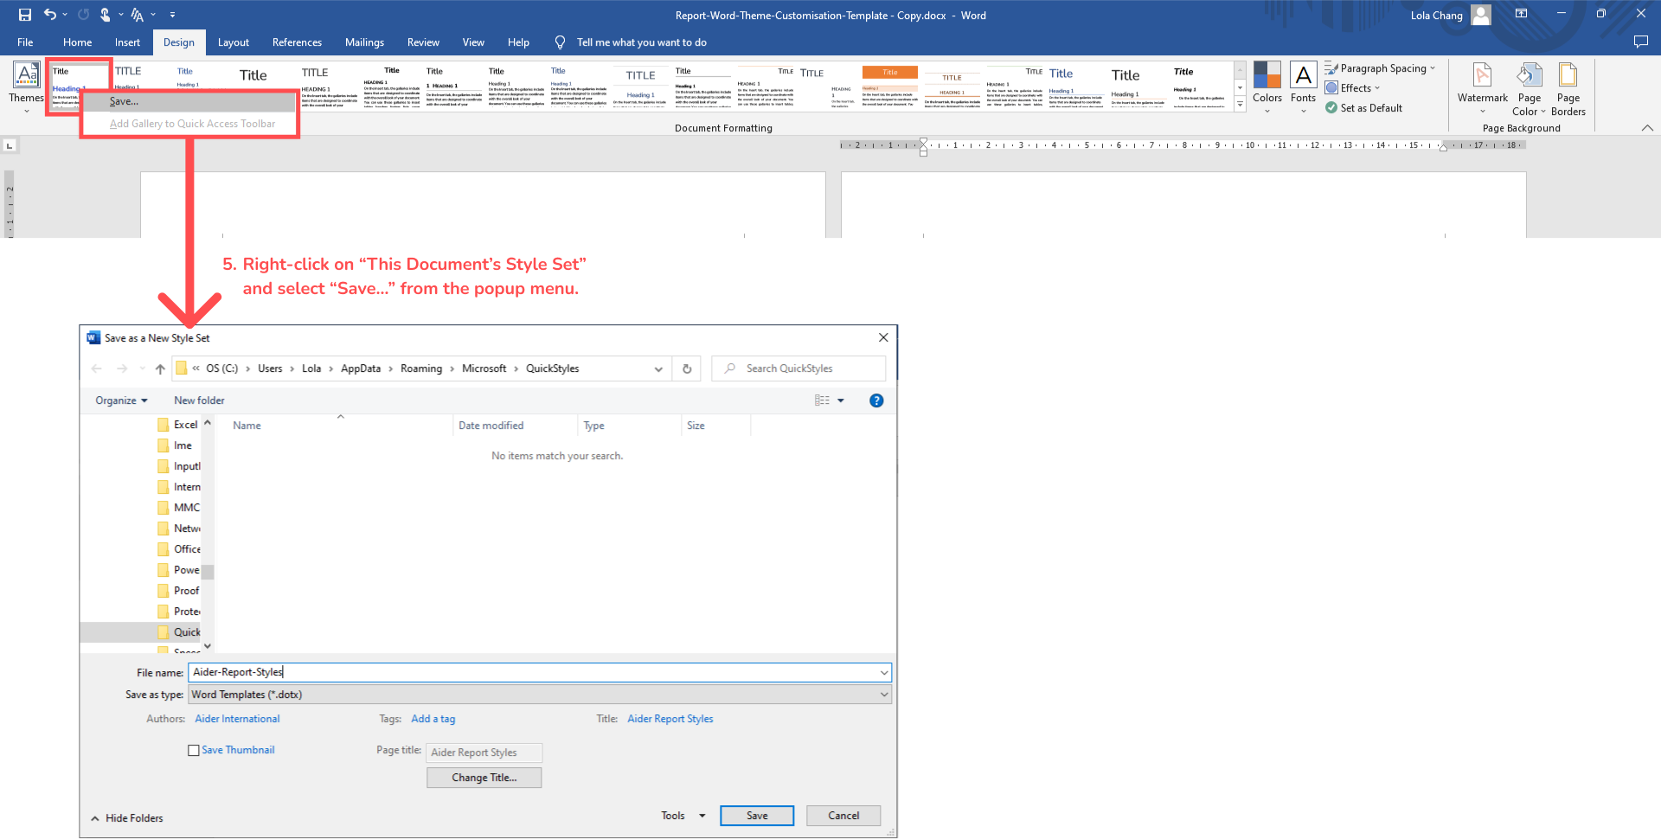Enable the Save Thumbnail checkbox
1661x839 pixels.
(x=194, y=751)
